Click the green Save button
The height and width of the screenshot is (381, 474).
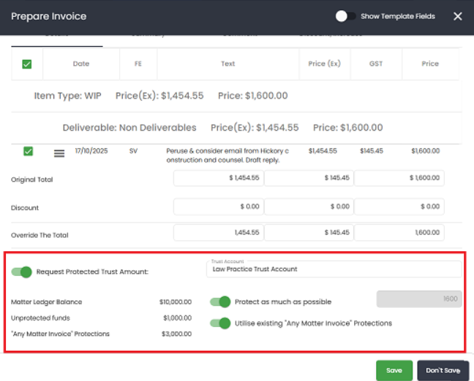[394, 370]
